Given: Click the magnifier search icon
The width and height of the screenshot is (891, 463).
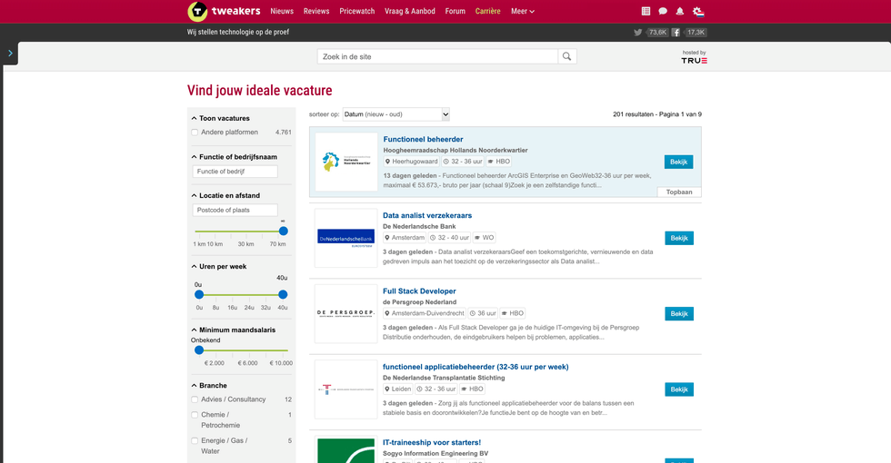Looking at the screenshot, I should tap(566, 56).
